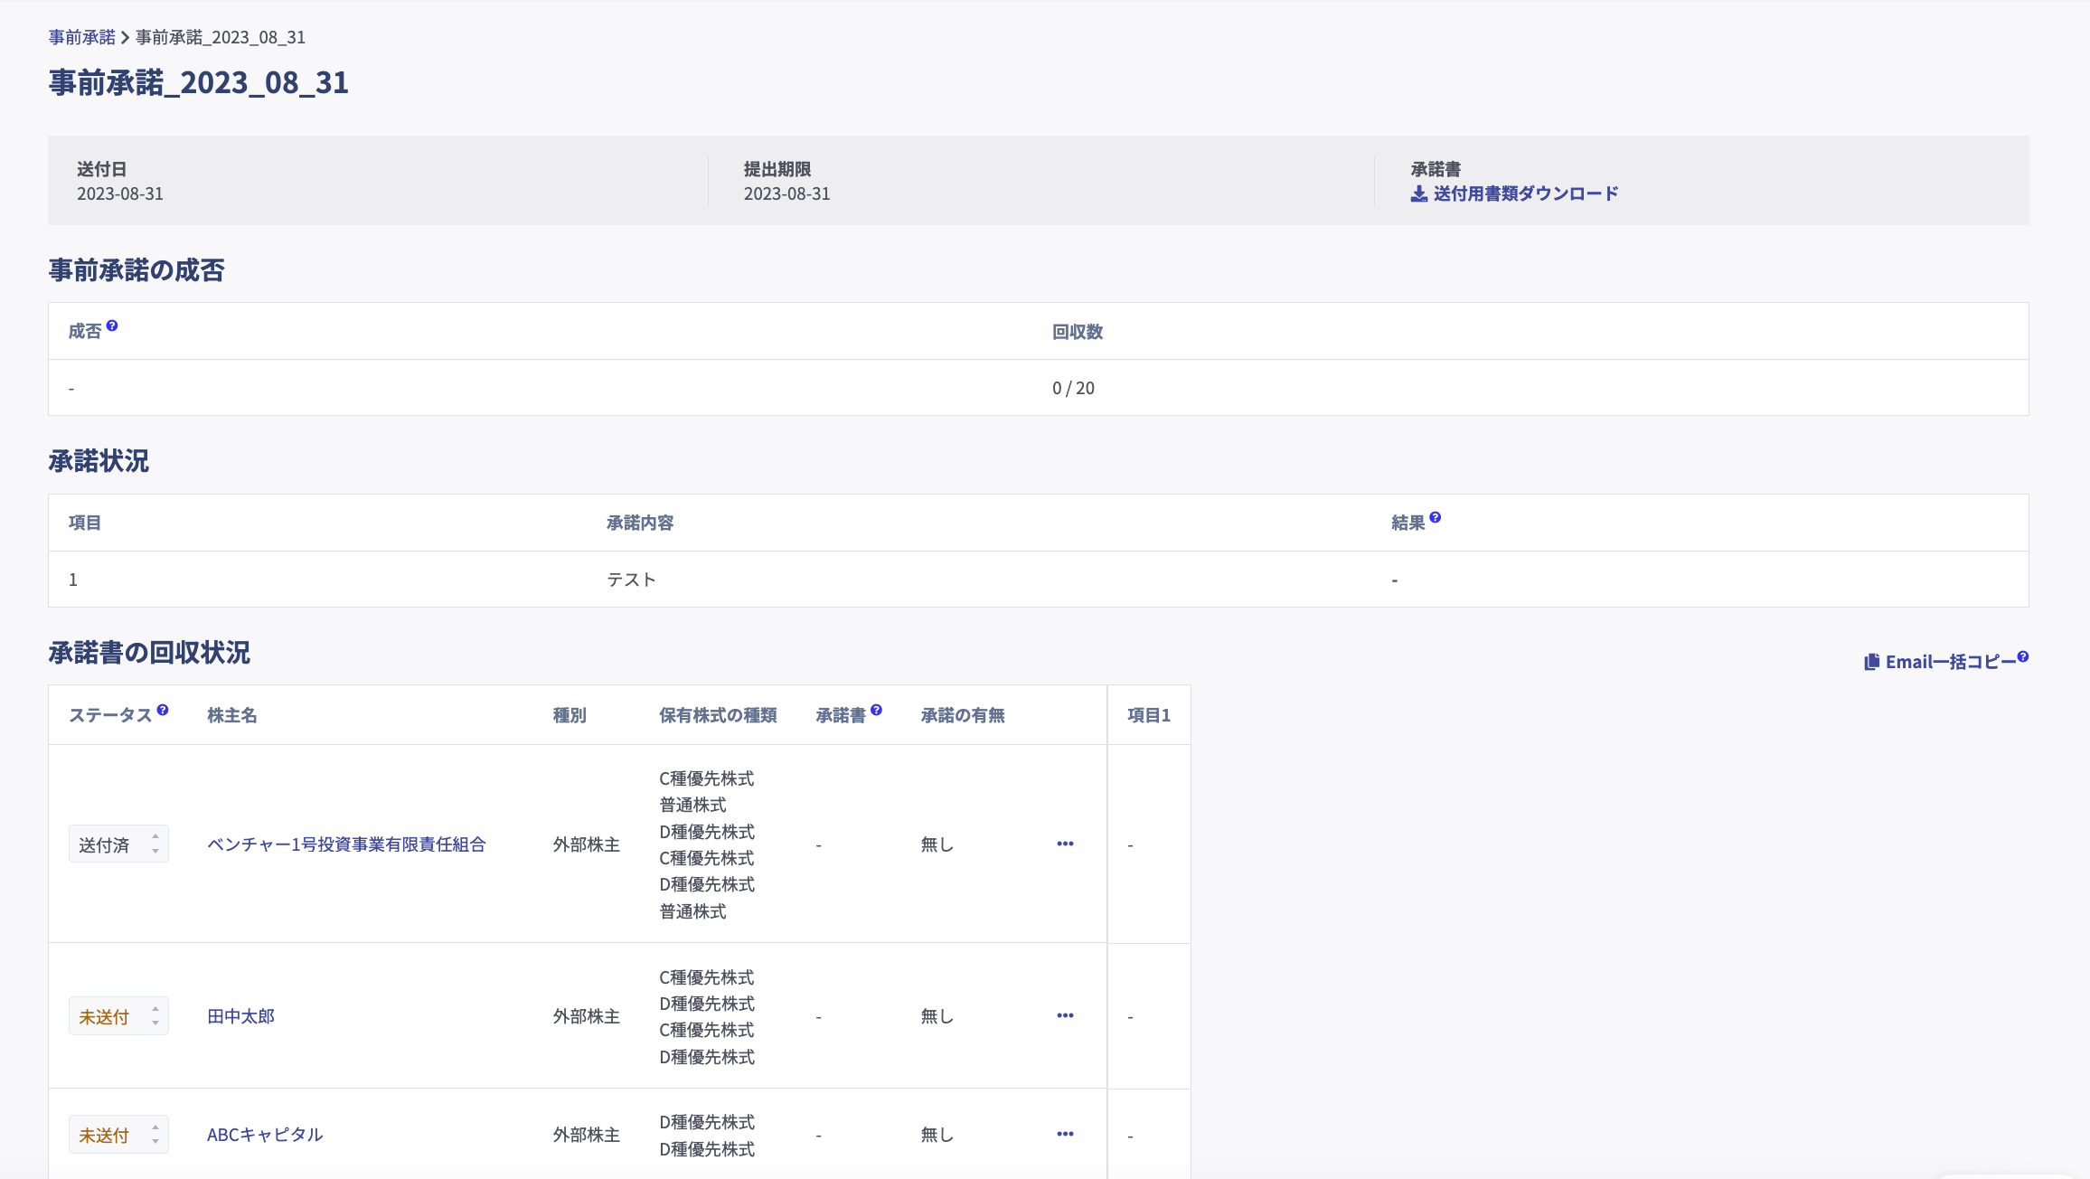
Task: Go to 事前承諾 breadcrumb link
Action: coord(81,37)
